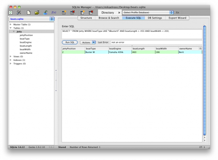This screenshot has width=218, height=160.
Task: Open the Actions dropdown menu
Action: click(x=88, y=43)
